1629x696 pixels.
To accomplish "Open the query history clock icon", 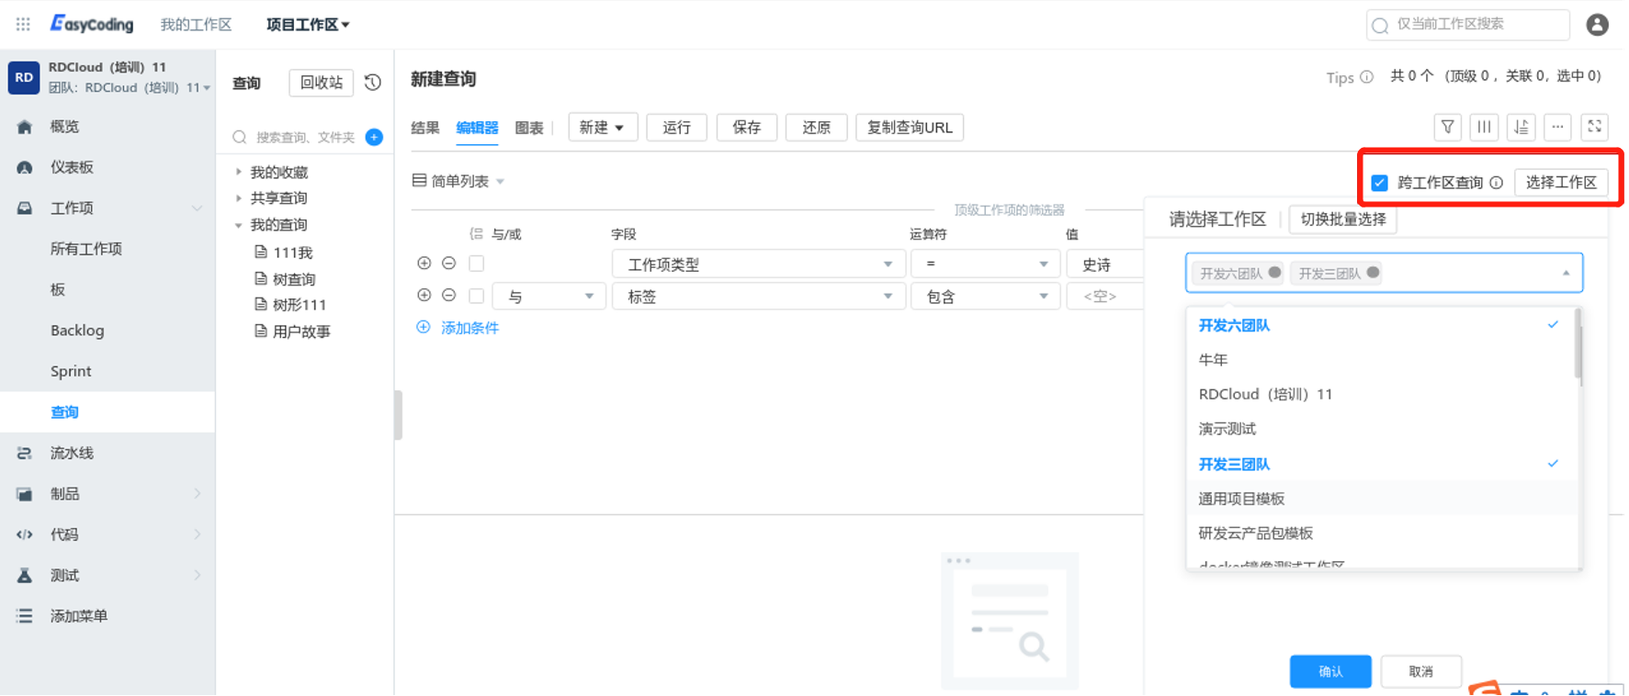I will [372, 83].
